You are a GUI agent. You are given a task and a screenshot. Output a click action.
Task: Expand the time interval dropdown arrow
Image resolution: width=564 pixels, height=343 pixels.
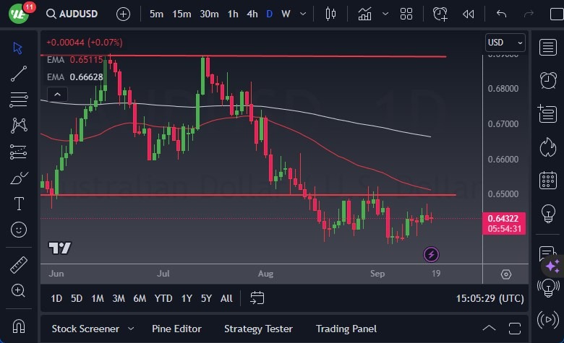304,14
